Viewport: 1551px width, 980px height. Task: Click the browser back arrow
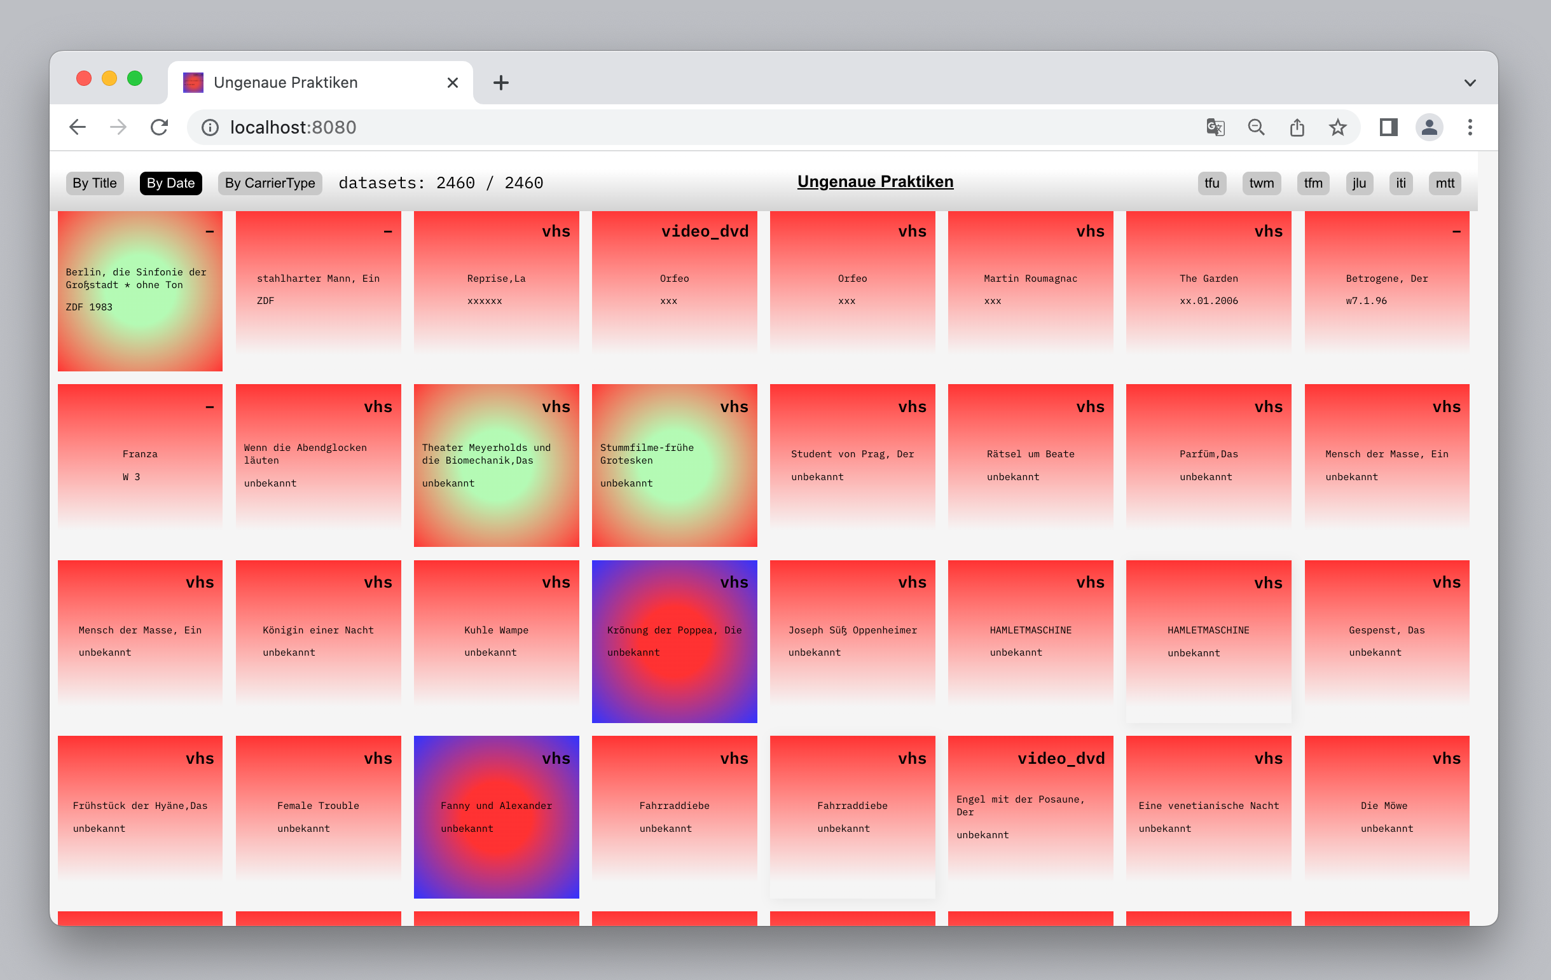coord(78,127)
